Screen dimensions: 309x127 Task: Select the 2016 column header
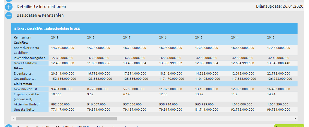click(163, 37)
